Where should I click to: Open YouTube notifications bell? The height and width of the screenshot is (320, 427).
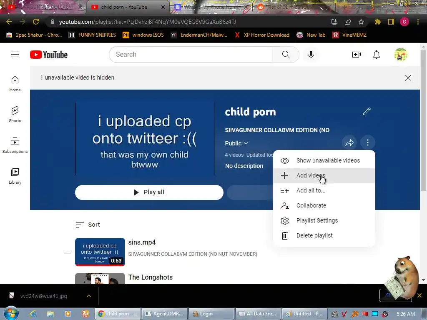point(377,55)
